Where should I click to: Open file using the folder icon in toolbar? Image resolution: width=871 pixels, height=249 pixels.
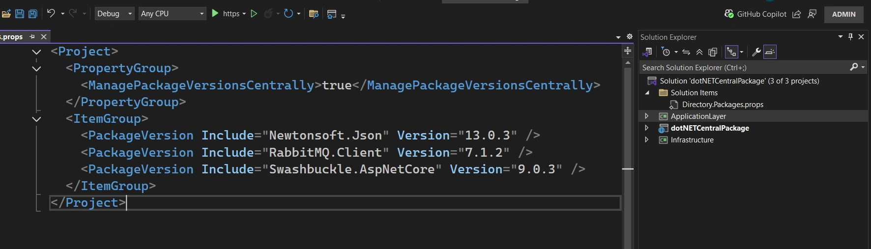[6, 14]
